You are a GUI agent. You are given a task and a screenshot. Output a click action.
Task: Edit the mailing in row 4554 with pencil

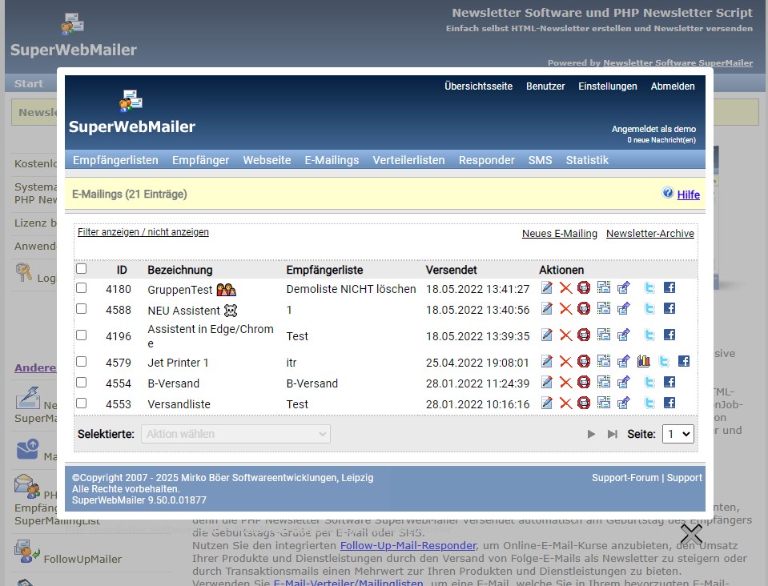(x=547, y=382)
